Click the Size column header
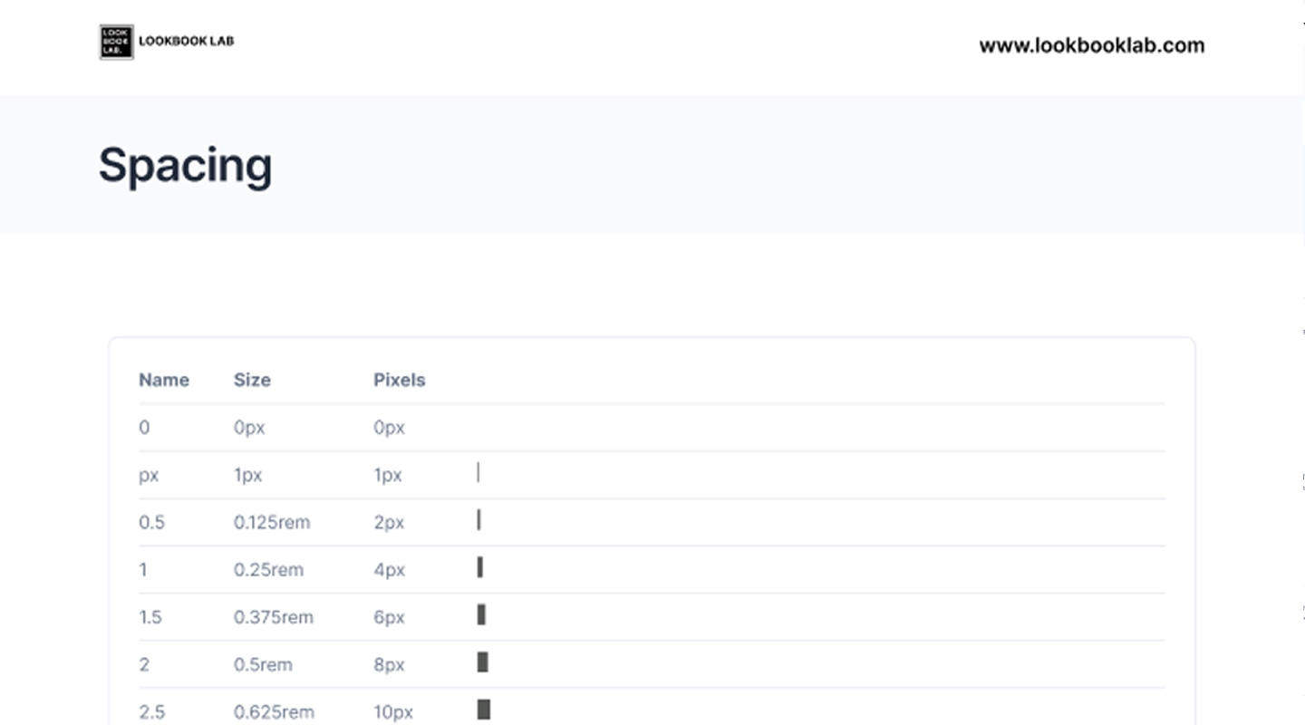The height and width of the screenshot is (725, 1305). [252, 380]
